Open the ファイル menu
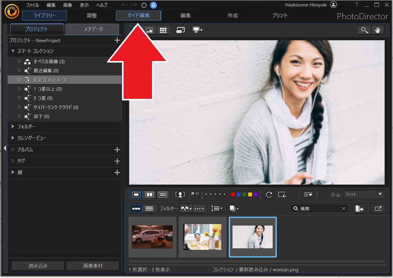 [32, 5]
